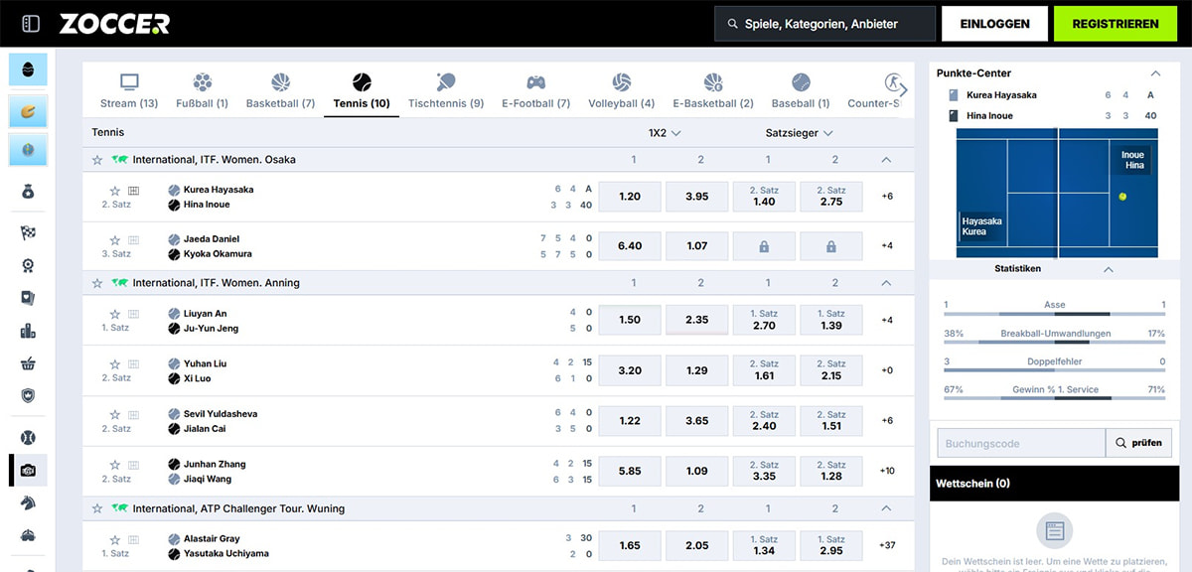The image size is (1192, 572).
Task: Open the Satzsieger market dropdown
Action: point(799,132)
